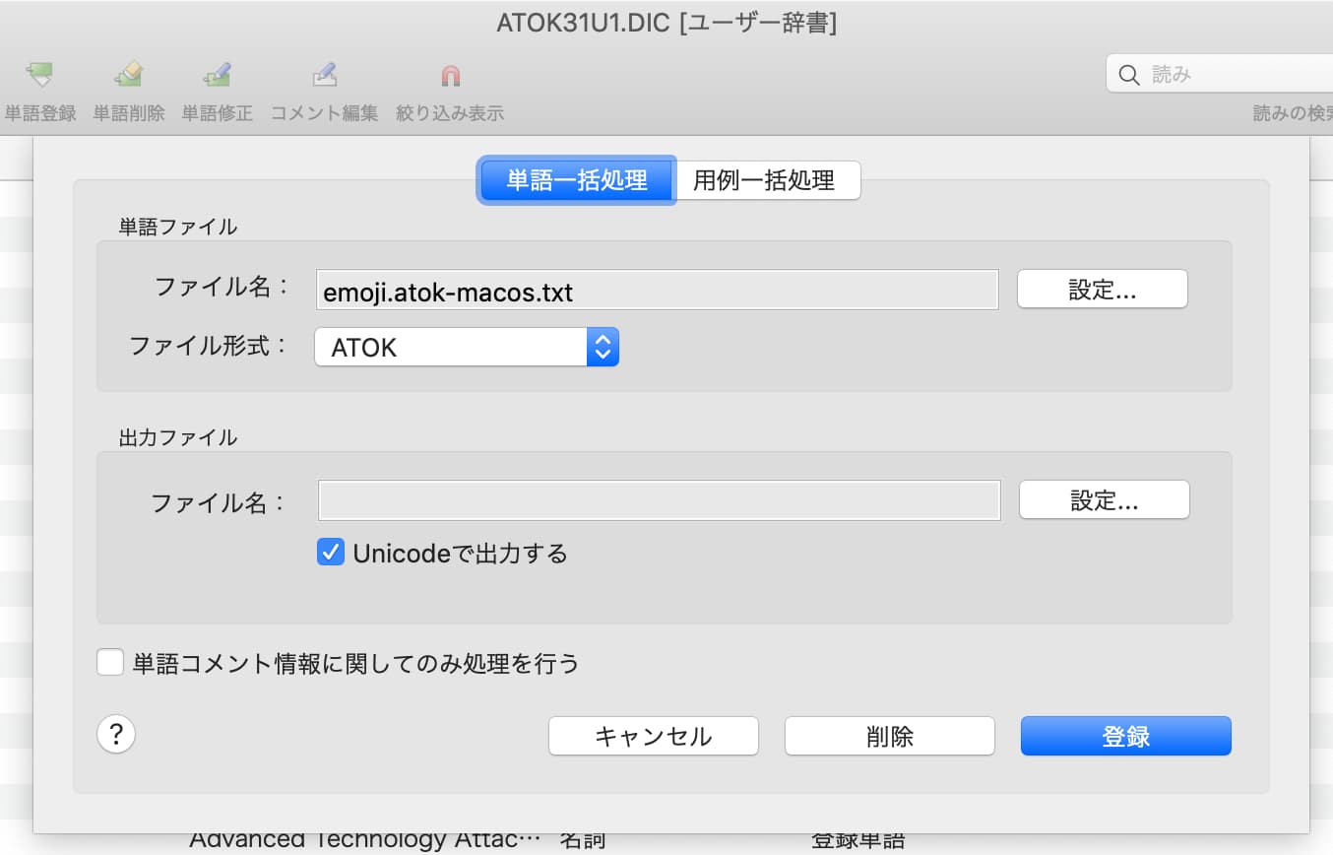Open the ファイル形式 ATOK dropdown
The width and height of the screenshot is (1333, 855).
point(467,347)
